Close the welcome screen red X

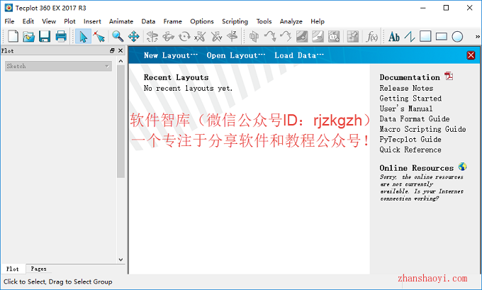tap(471, 55)
